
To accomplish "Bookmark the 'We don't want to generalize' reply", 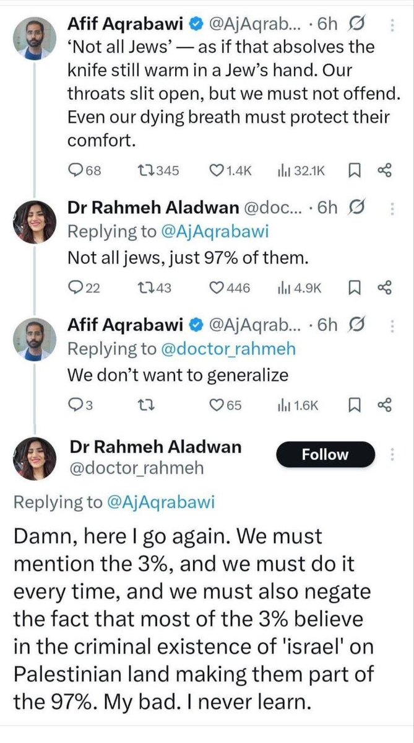I will [355, 405].
